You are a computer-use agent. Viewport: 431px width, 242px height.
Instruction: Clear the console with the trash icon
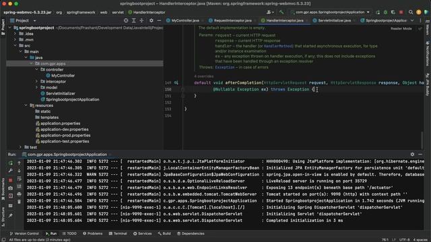click(19, 202)
